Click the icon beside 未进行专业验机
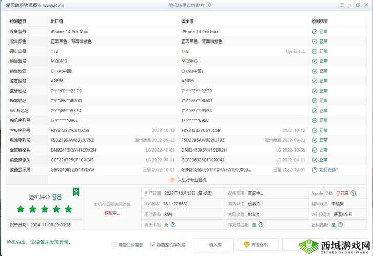This screenshot has height=256, width=373. click(x=172, y=180)
